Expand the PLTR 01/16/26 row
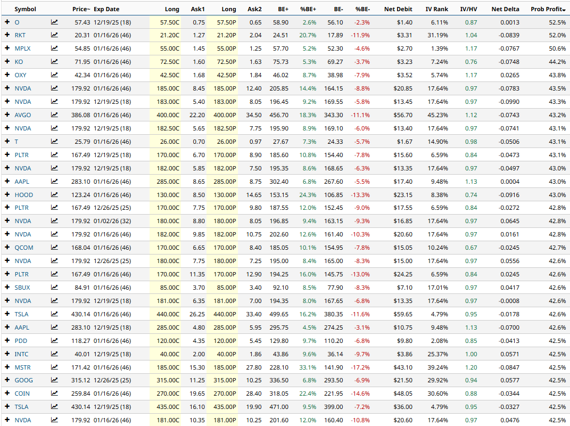This screenshot has width=570, height=426. coord(7,274)
